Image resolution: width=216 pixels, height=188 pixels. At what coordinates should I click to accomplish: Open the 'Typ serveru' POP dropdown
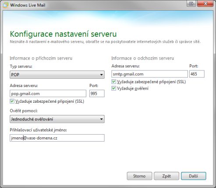pyautogui.click(x=57, y=75)
